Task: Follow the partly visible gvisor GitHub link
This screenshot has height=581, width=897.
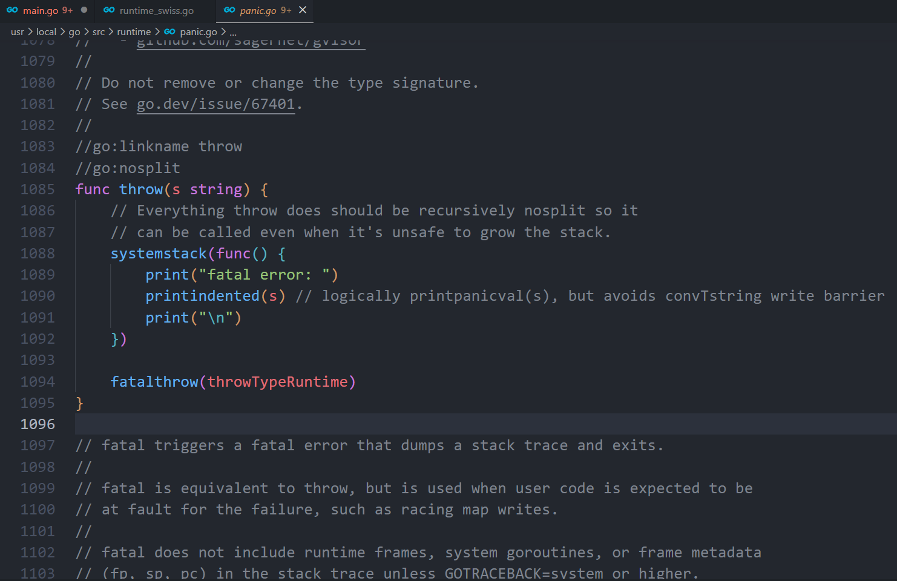Action: pyautogui.click(x=251, y=43)
